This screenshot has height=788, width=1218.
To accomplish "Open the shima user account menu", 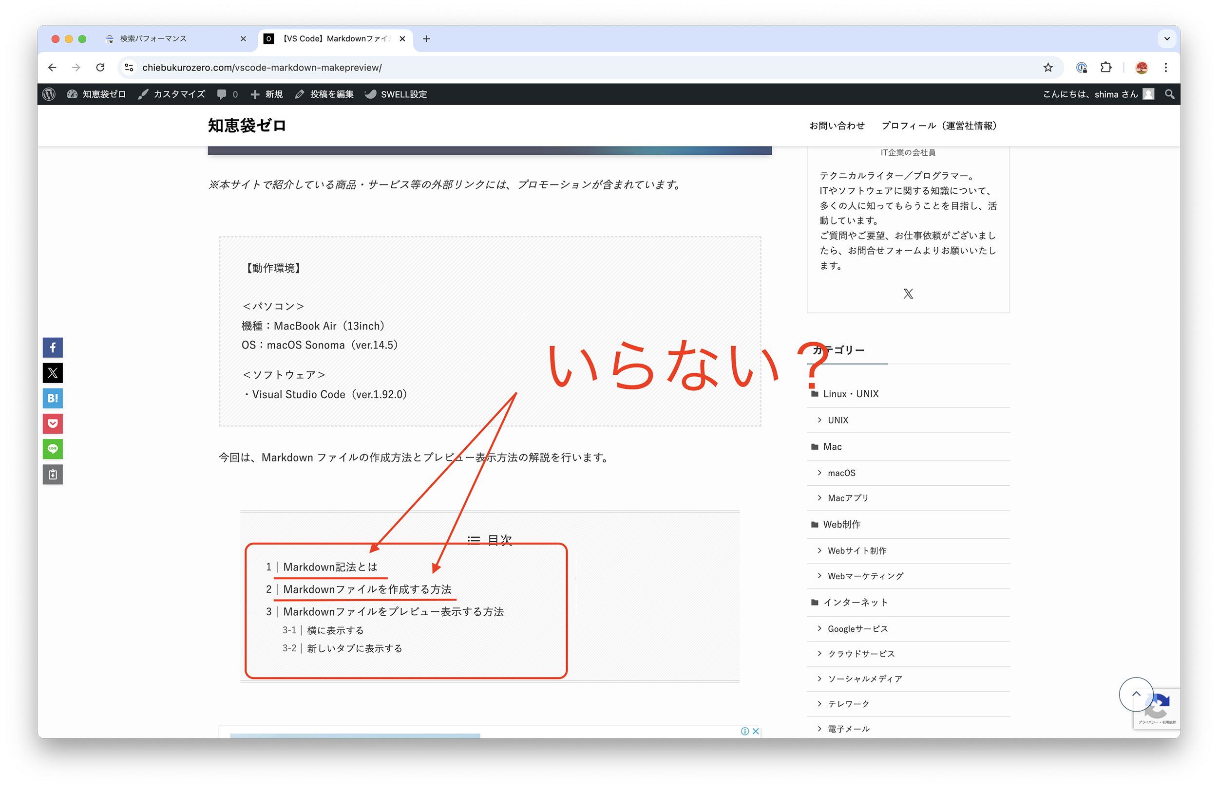I will click(1098, 94).
